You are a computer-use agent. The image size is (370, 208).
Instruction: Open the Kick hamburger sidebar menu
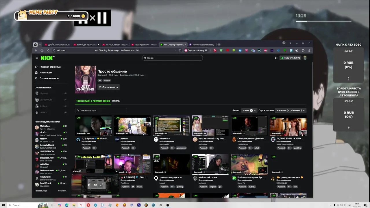37,58
